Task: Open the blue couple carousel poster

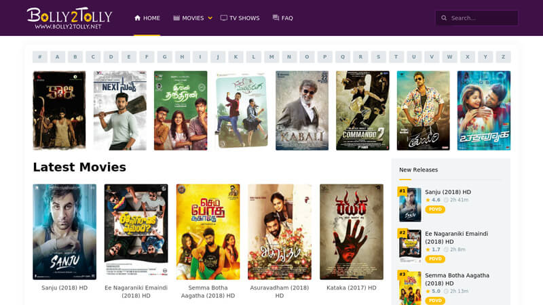Action: 484,110
